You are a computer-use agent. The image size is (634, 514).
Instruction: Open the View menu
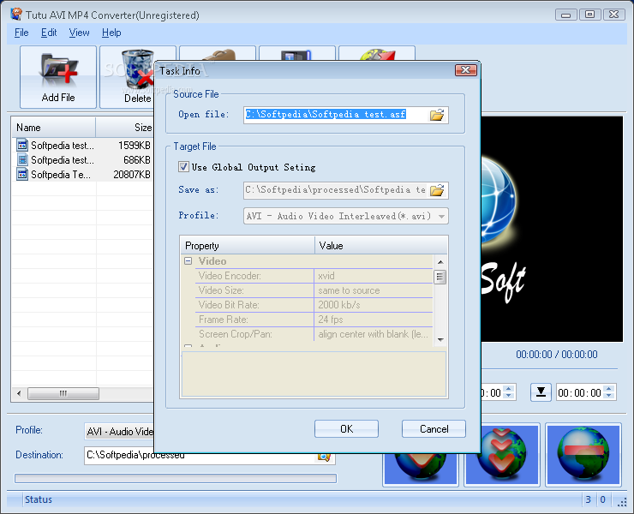(79, 33)
